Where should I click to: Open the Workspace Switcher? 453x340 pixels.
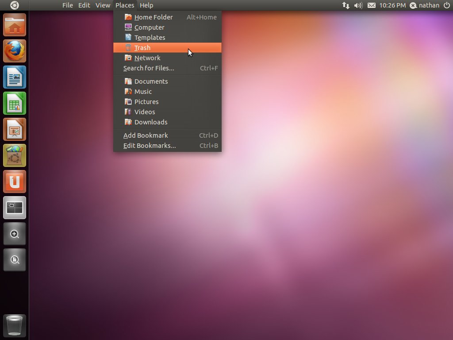(x=15, y=207)
